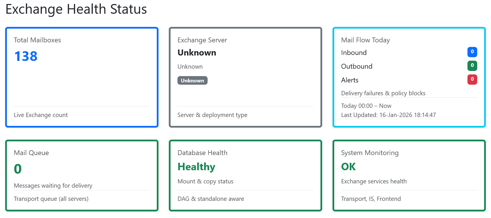
Task: Click the Inbound row label
Action: click(x=354, y=53)
